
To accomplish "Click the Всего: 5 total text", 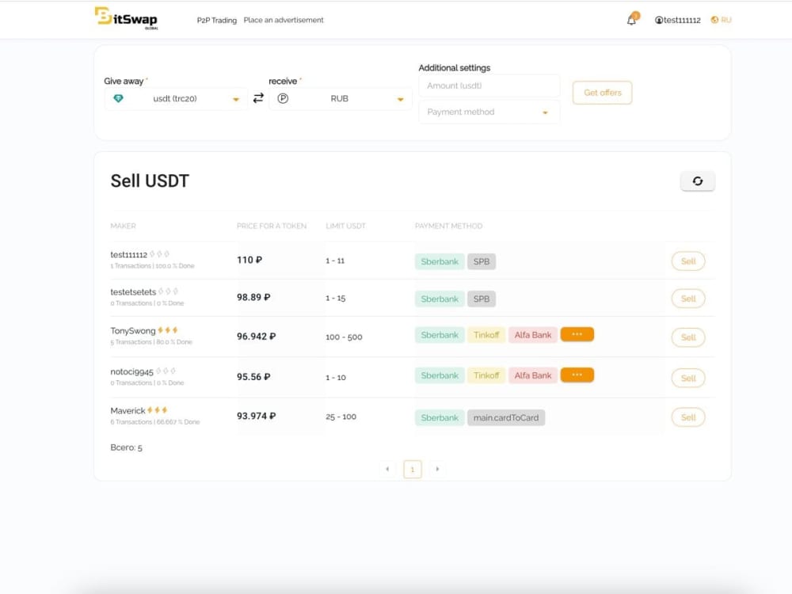I will tap(126, 447).
